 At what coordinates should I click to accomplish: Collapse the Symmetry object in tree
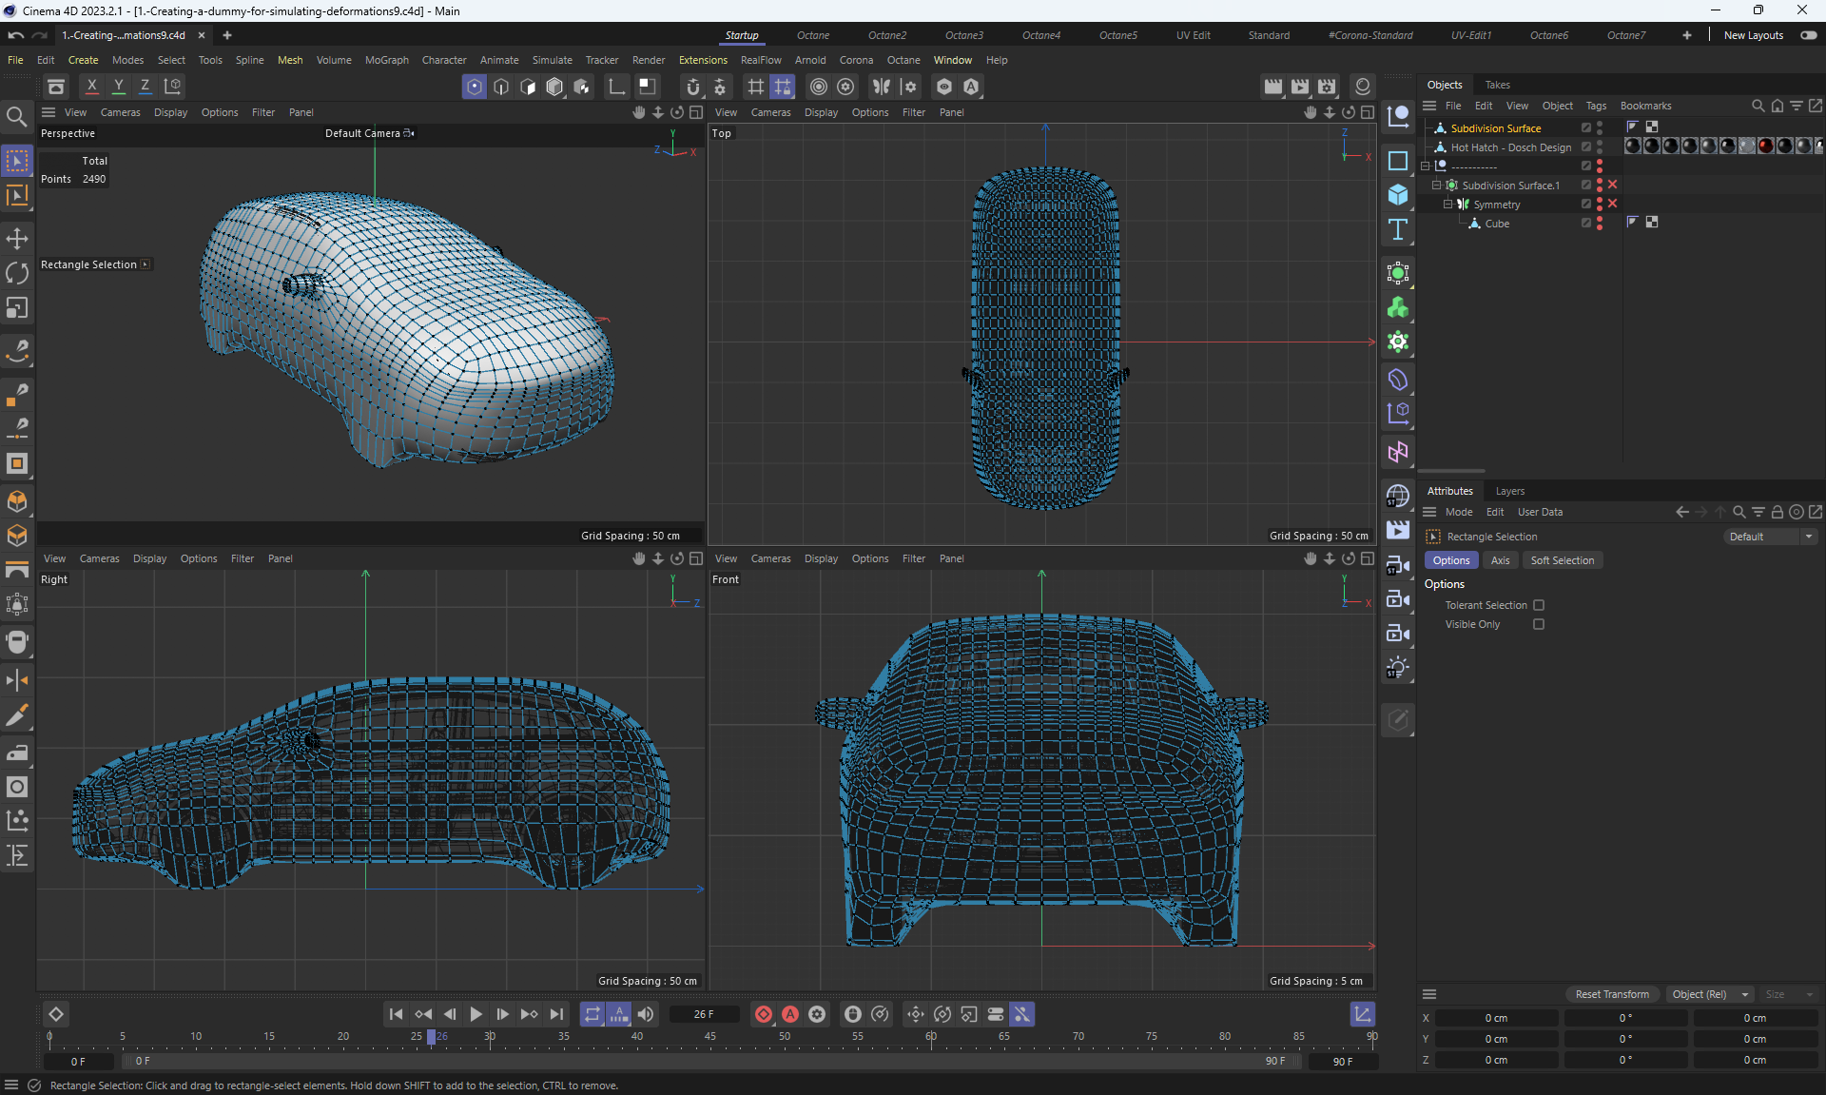click(1447, 205)
